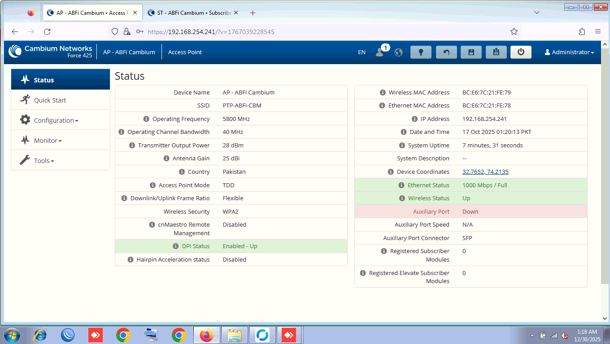Image resolution: width=610 pixels, height=344 pixels.
Task: Expand the Monitor sidebar menu
Action: 48,141
